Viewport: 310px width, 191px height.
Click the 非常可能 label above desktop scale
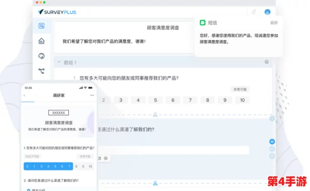[240, 89]
